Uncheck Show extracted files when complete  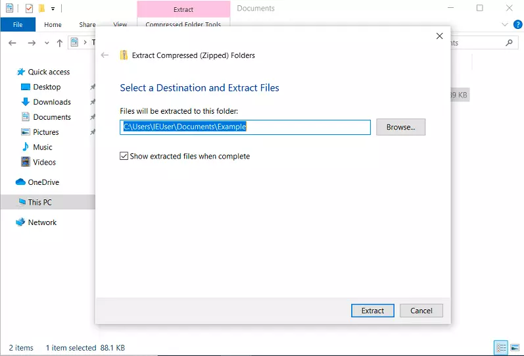point(124,156)
